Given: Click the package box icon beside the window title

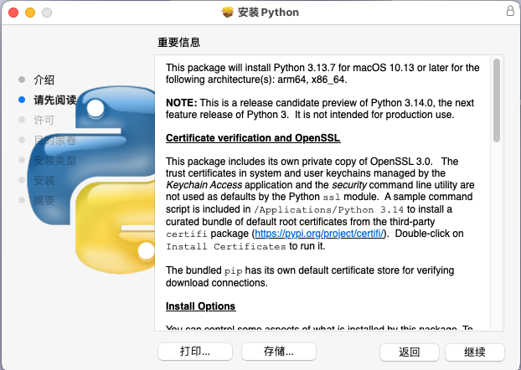Looking at the screenshot, I should (227, 13).
